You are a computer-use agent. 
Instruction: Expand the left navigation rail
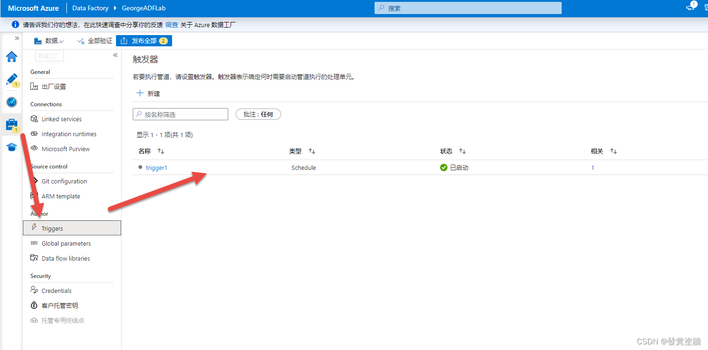pos(17,38)
